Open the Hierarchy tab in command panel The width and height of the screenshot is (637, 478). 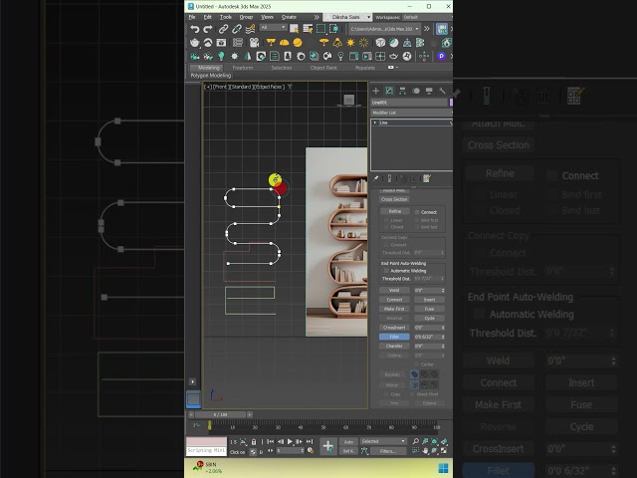(402, 91)
